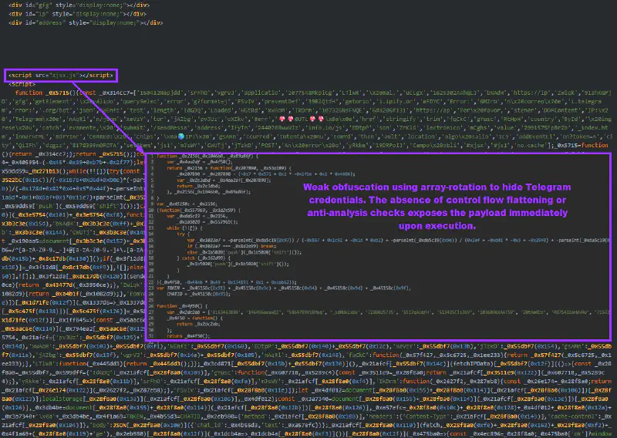Click the highlighted script src tag

(60, 75)
